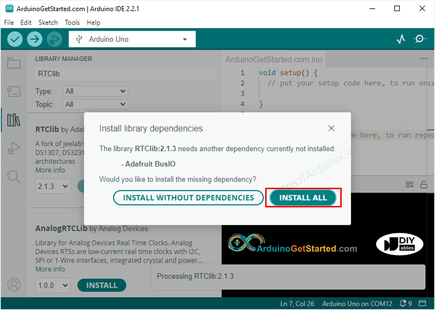Open the Type filter dropdown
Image resolution: width=435 pixels, height=310 pixels.
(95, 91)
